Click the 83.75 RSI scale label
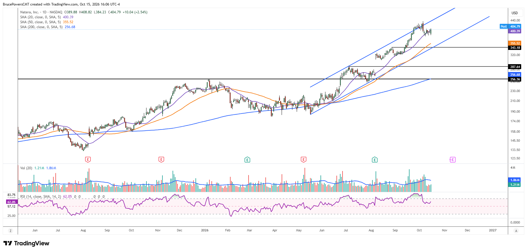 pos(12,195)
